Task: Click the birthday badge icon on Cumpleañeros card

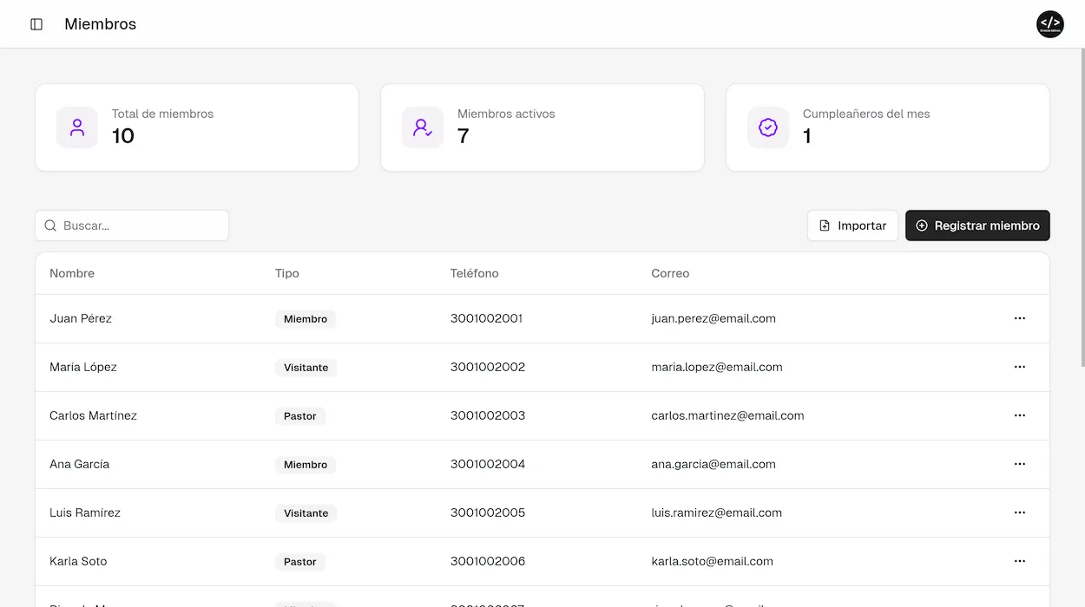Action: 767,127
